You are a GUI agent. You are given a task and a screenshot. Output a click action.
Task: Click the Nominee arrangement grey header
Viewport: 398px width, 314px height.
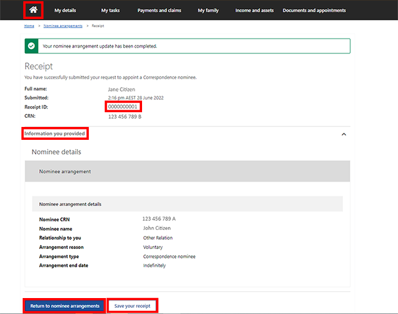[187, 171]
